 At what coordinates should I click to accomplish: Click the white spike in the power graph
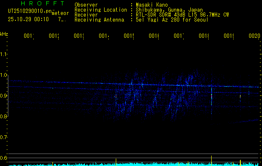click(x=212, y=160)
